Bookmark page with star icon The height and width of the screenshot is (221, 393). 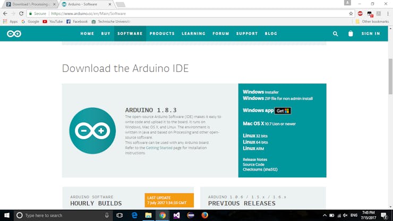pos(351,13)
